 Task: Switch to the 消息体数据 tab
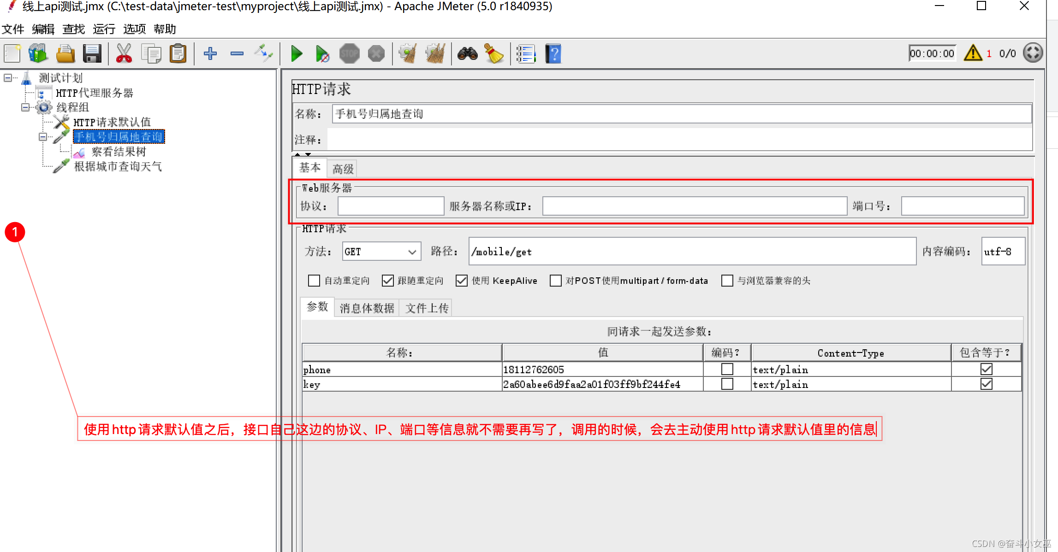(367, 308)
